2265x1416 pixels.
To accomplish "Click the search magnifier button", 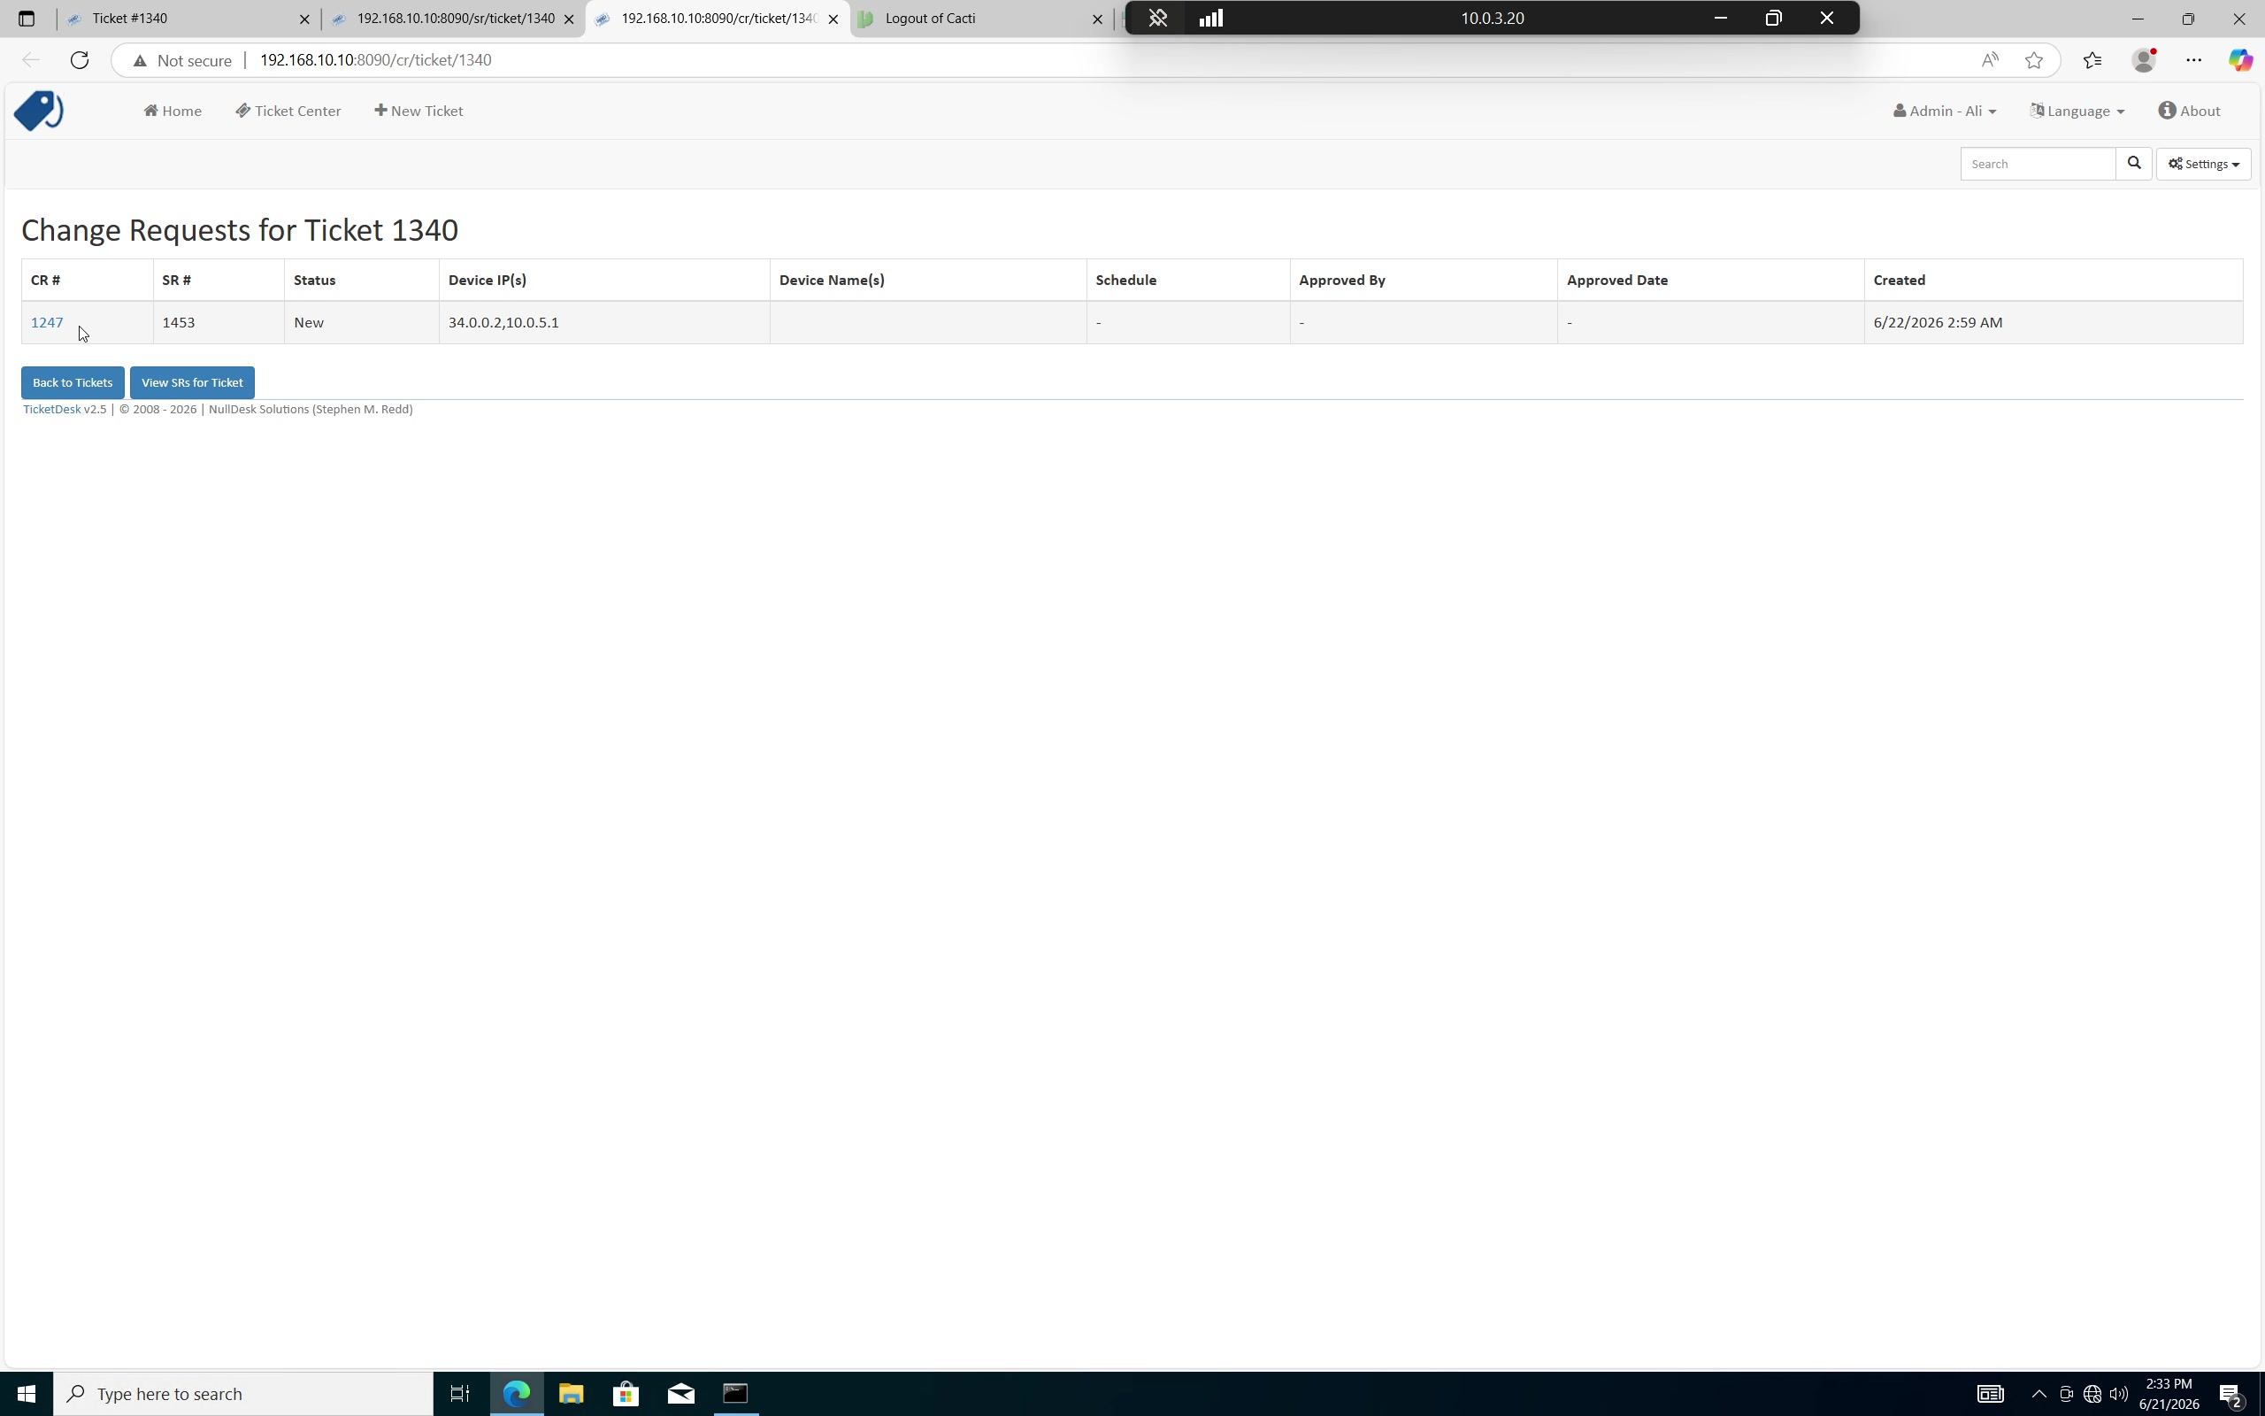I will 2134,164.
